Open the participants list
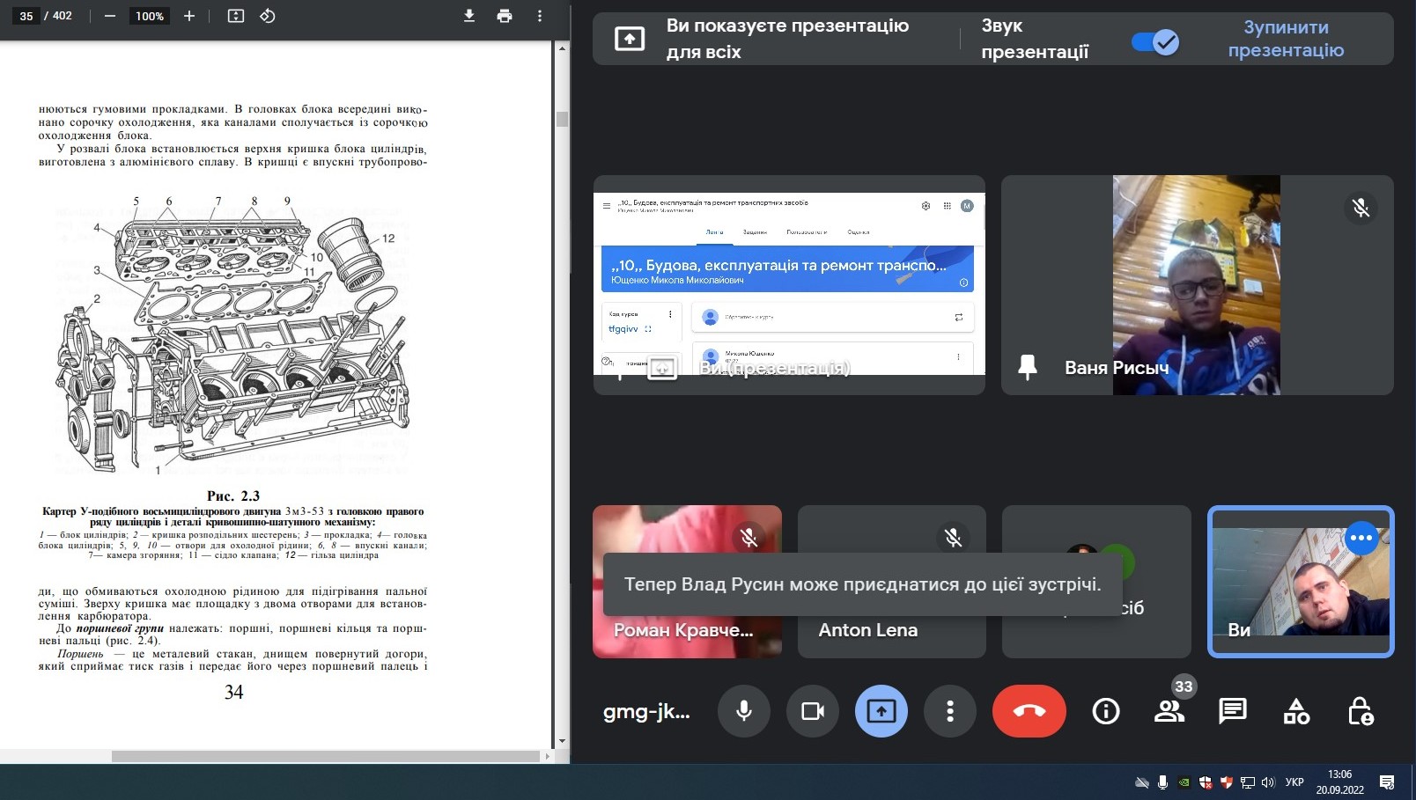 pos(1169,711)
